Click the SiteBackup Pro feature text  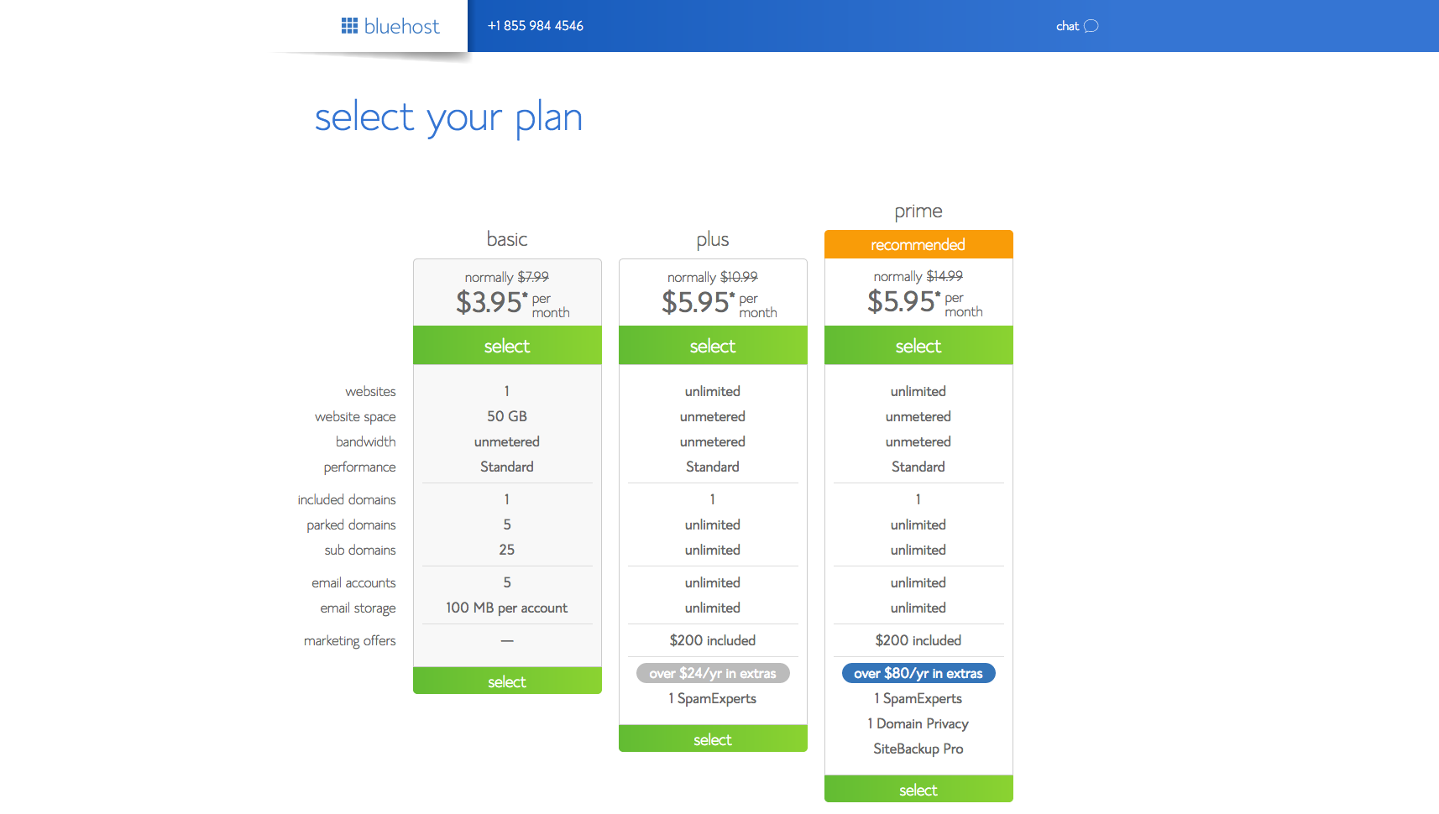[x=918, y=749]
